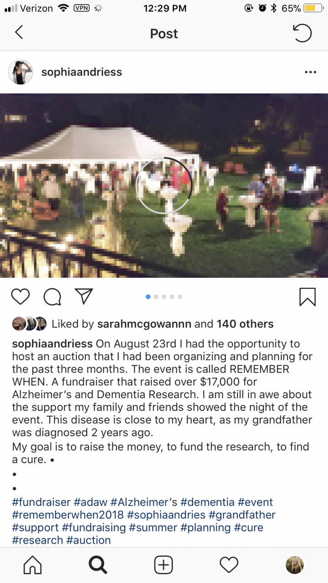
Task: Go to Home tab
Action: pyautogui.click(x=32, y=565)
